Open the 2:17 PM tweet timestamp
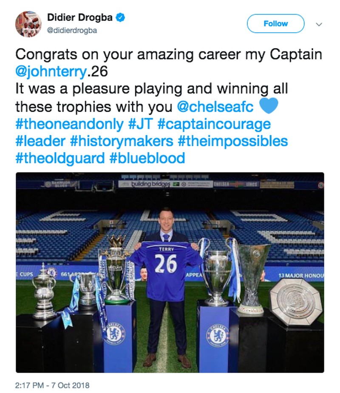The height and width of the screenshot is (393, 340). [52, 386]
